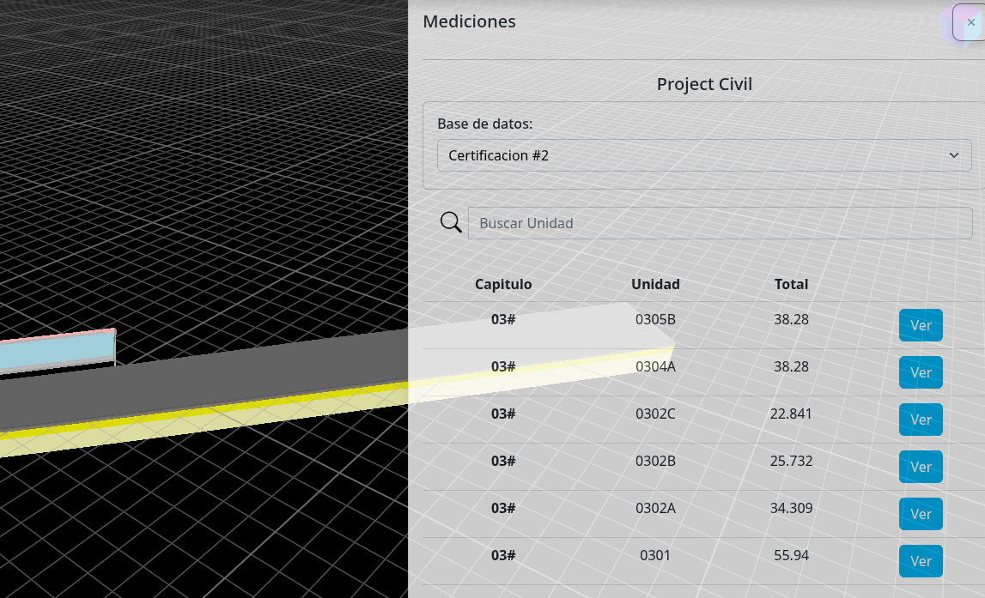Open Ver for unit 0302C

tap(921, 420)
